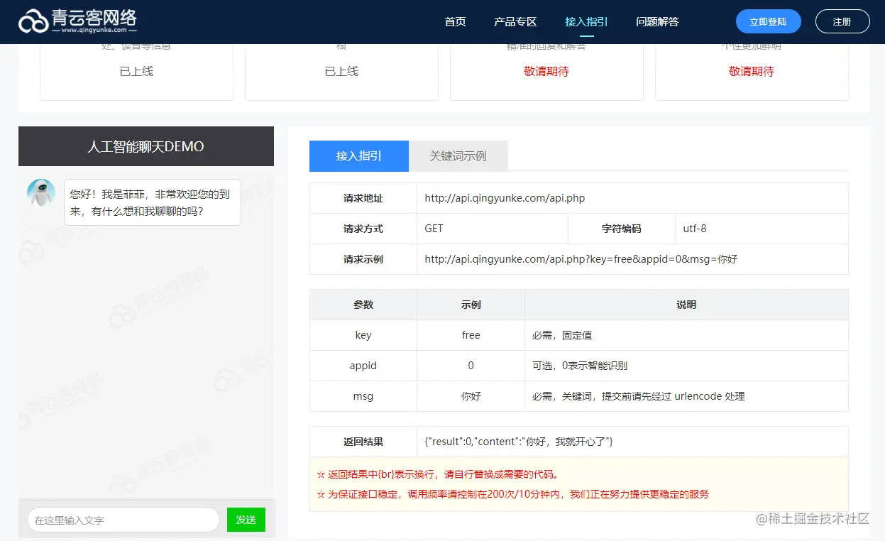Select the 200次/10分钟 rate limit note
Screen dimensions: 885x541
click(x=513, y=494)
